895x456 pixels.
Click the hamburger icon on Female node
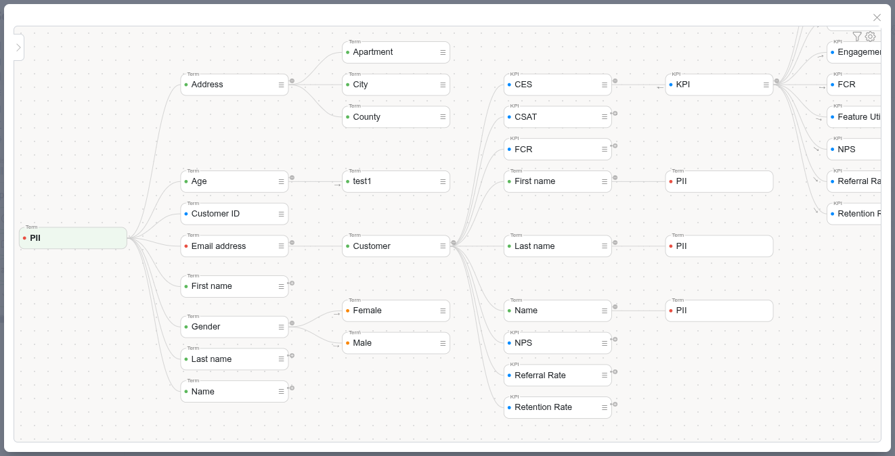(x=443, y=311)
